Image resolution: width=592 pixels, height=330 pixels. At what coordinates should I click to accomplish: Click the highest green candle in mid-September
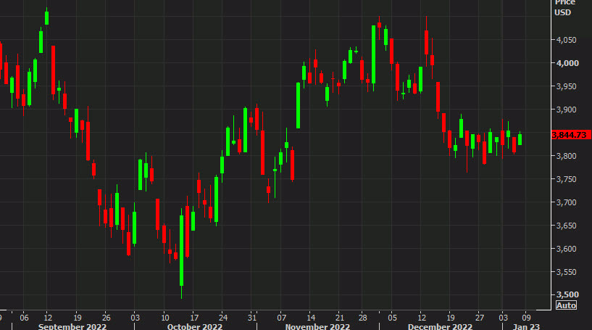47,17
